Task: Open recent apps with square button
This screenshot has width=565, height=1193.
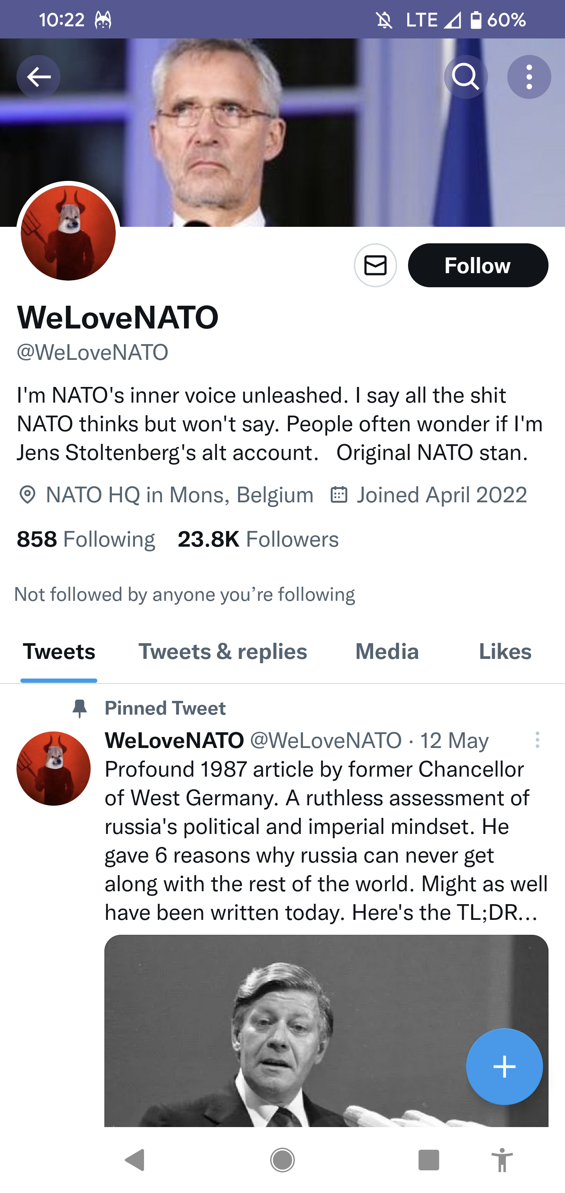Action: [x=428, y=1160]
